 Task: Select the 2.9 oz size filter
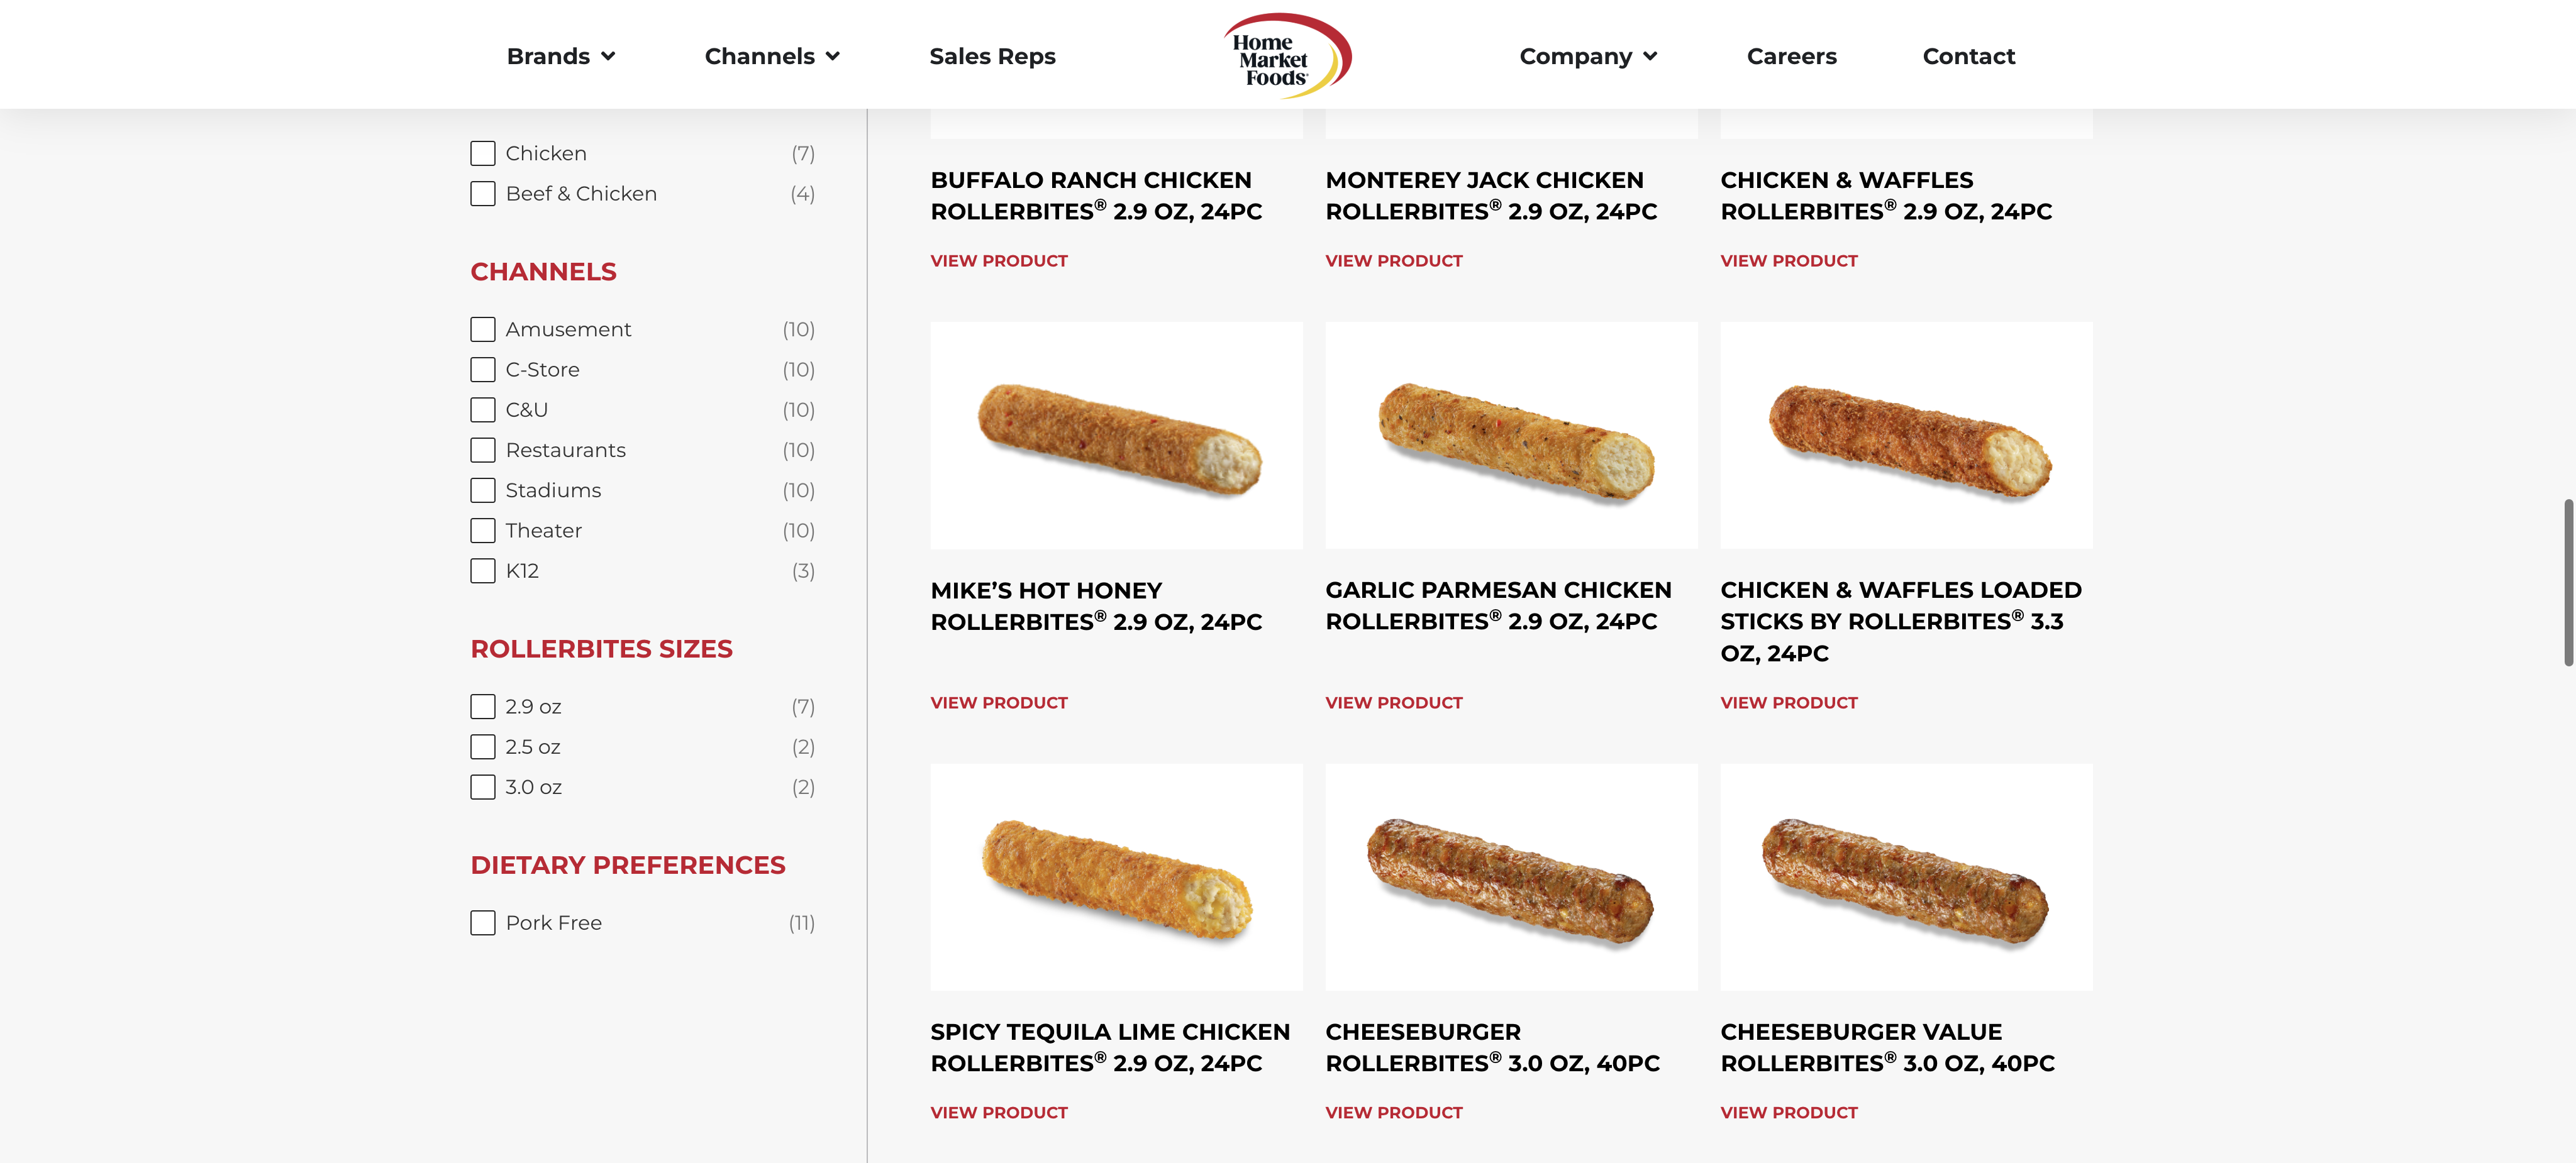pos(483,707)
